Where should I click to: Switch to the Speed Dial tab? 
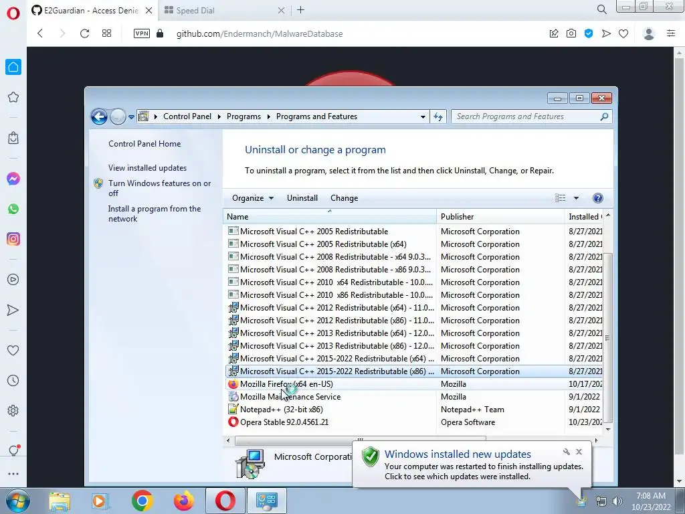195,11
